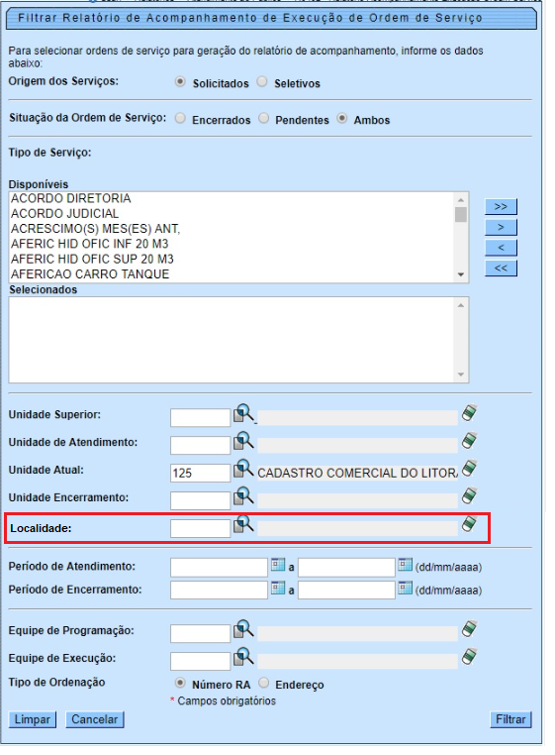
Task: Open the Localidade search magnifier
Action: (x=243, y=524)
